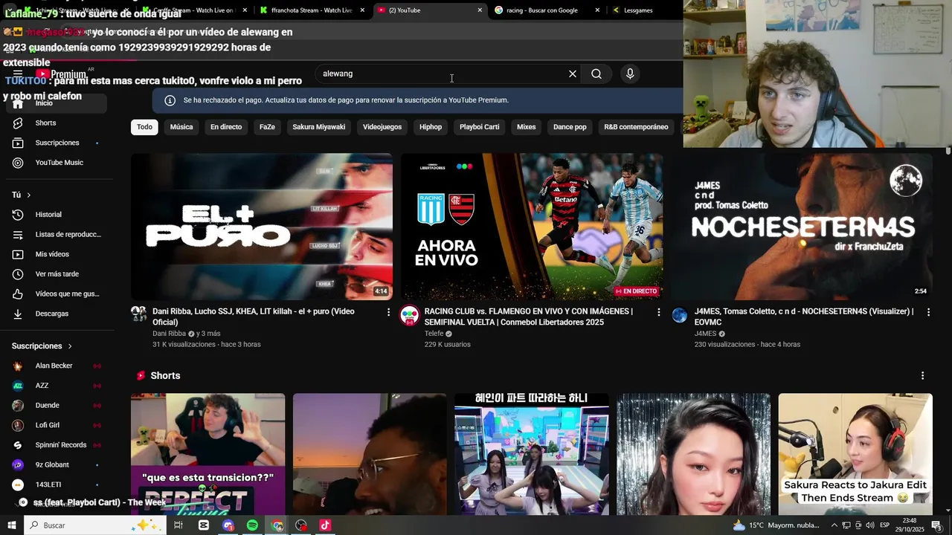Open Racing vs Flamengo live thumbnail
Image resolution: width=952 pixels, height=535 pixels.
pyautogui.click(x=532, y=227)
